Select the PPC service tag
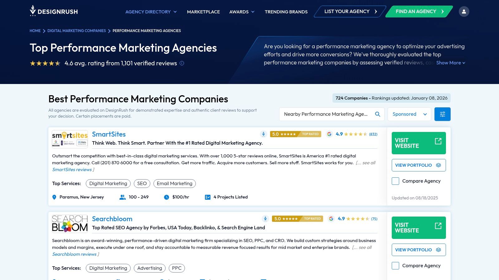The image size is (499, 280). [177, 268]
